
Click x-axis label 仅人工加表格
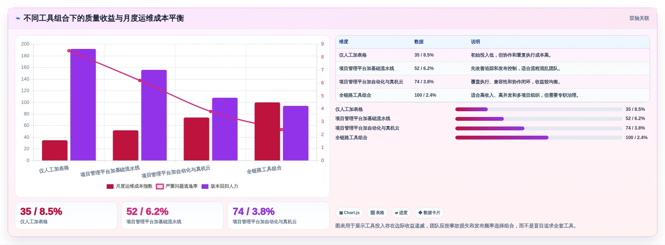(54, 169)
